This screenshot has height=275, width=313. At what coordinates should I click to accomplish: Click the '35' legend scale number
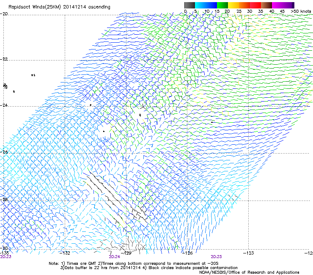coord(261,11)
